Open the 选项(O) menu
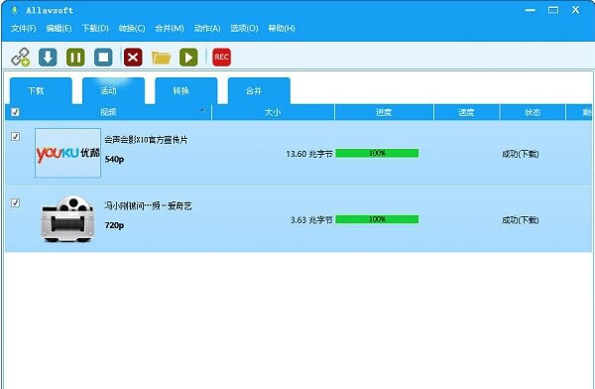 click(x=244, y=29)
